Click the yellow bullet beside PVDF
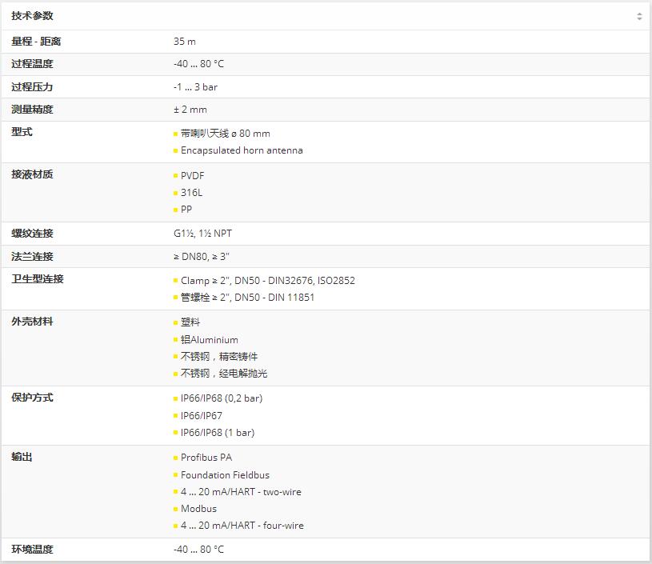 tap(176, 175)
